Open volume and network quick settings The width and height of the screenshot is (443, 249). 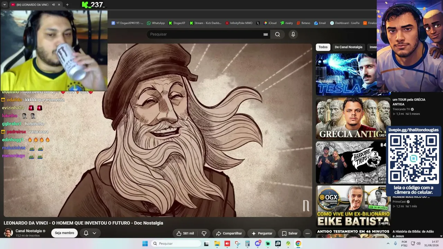tap(416, 243)
